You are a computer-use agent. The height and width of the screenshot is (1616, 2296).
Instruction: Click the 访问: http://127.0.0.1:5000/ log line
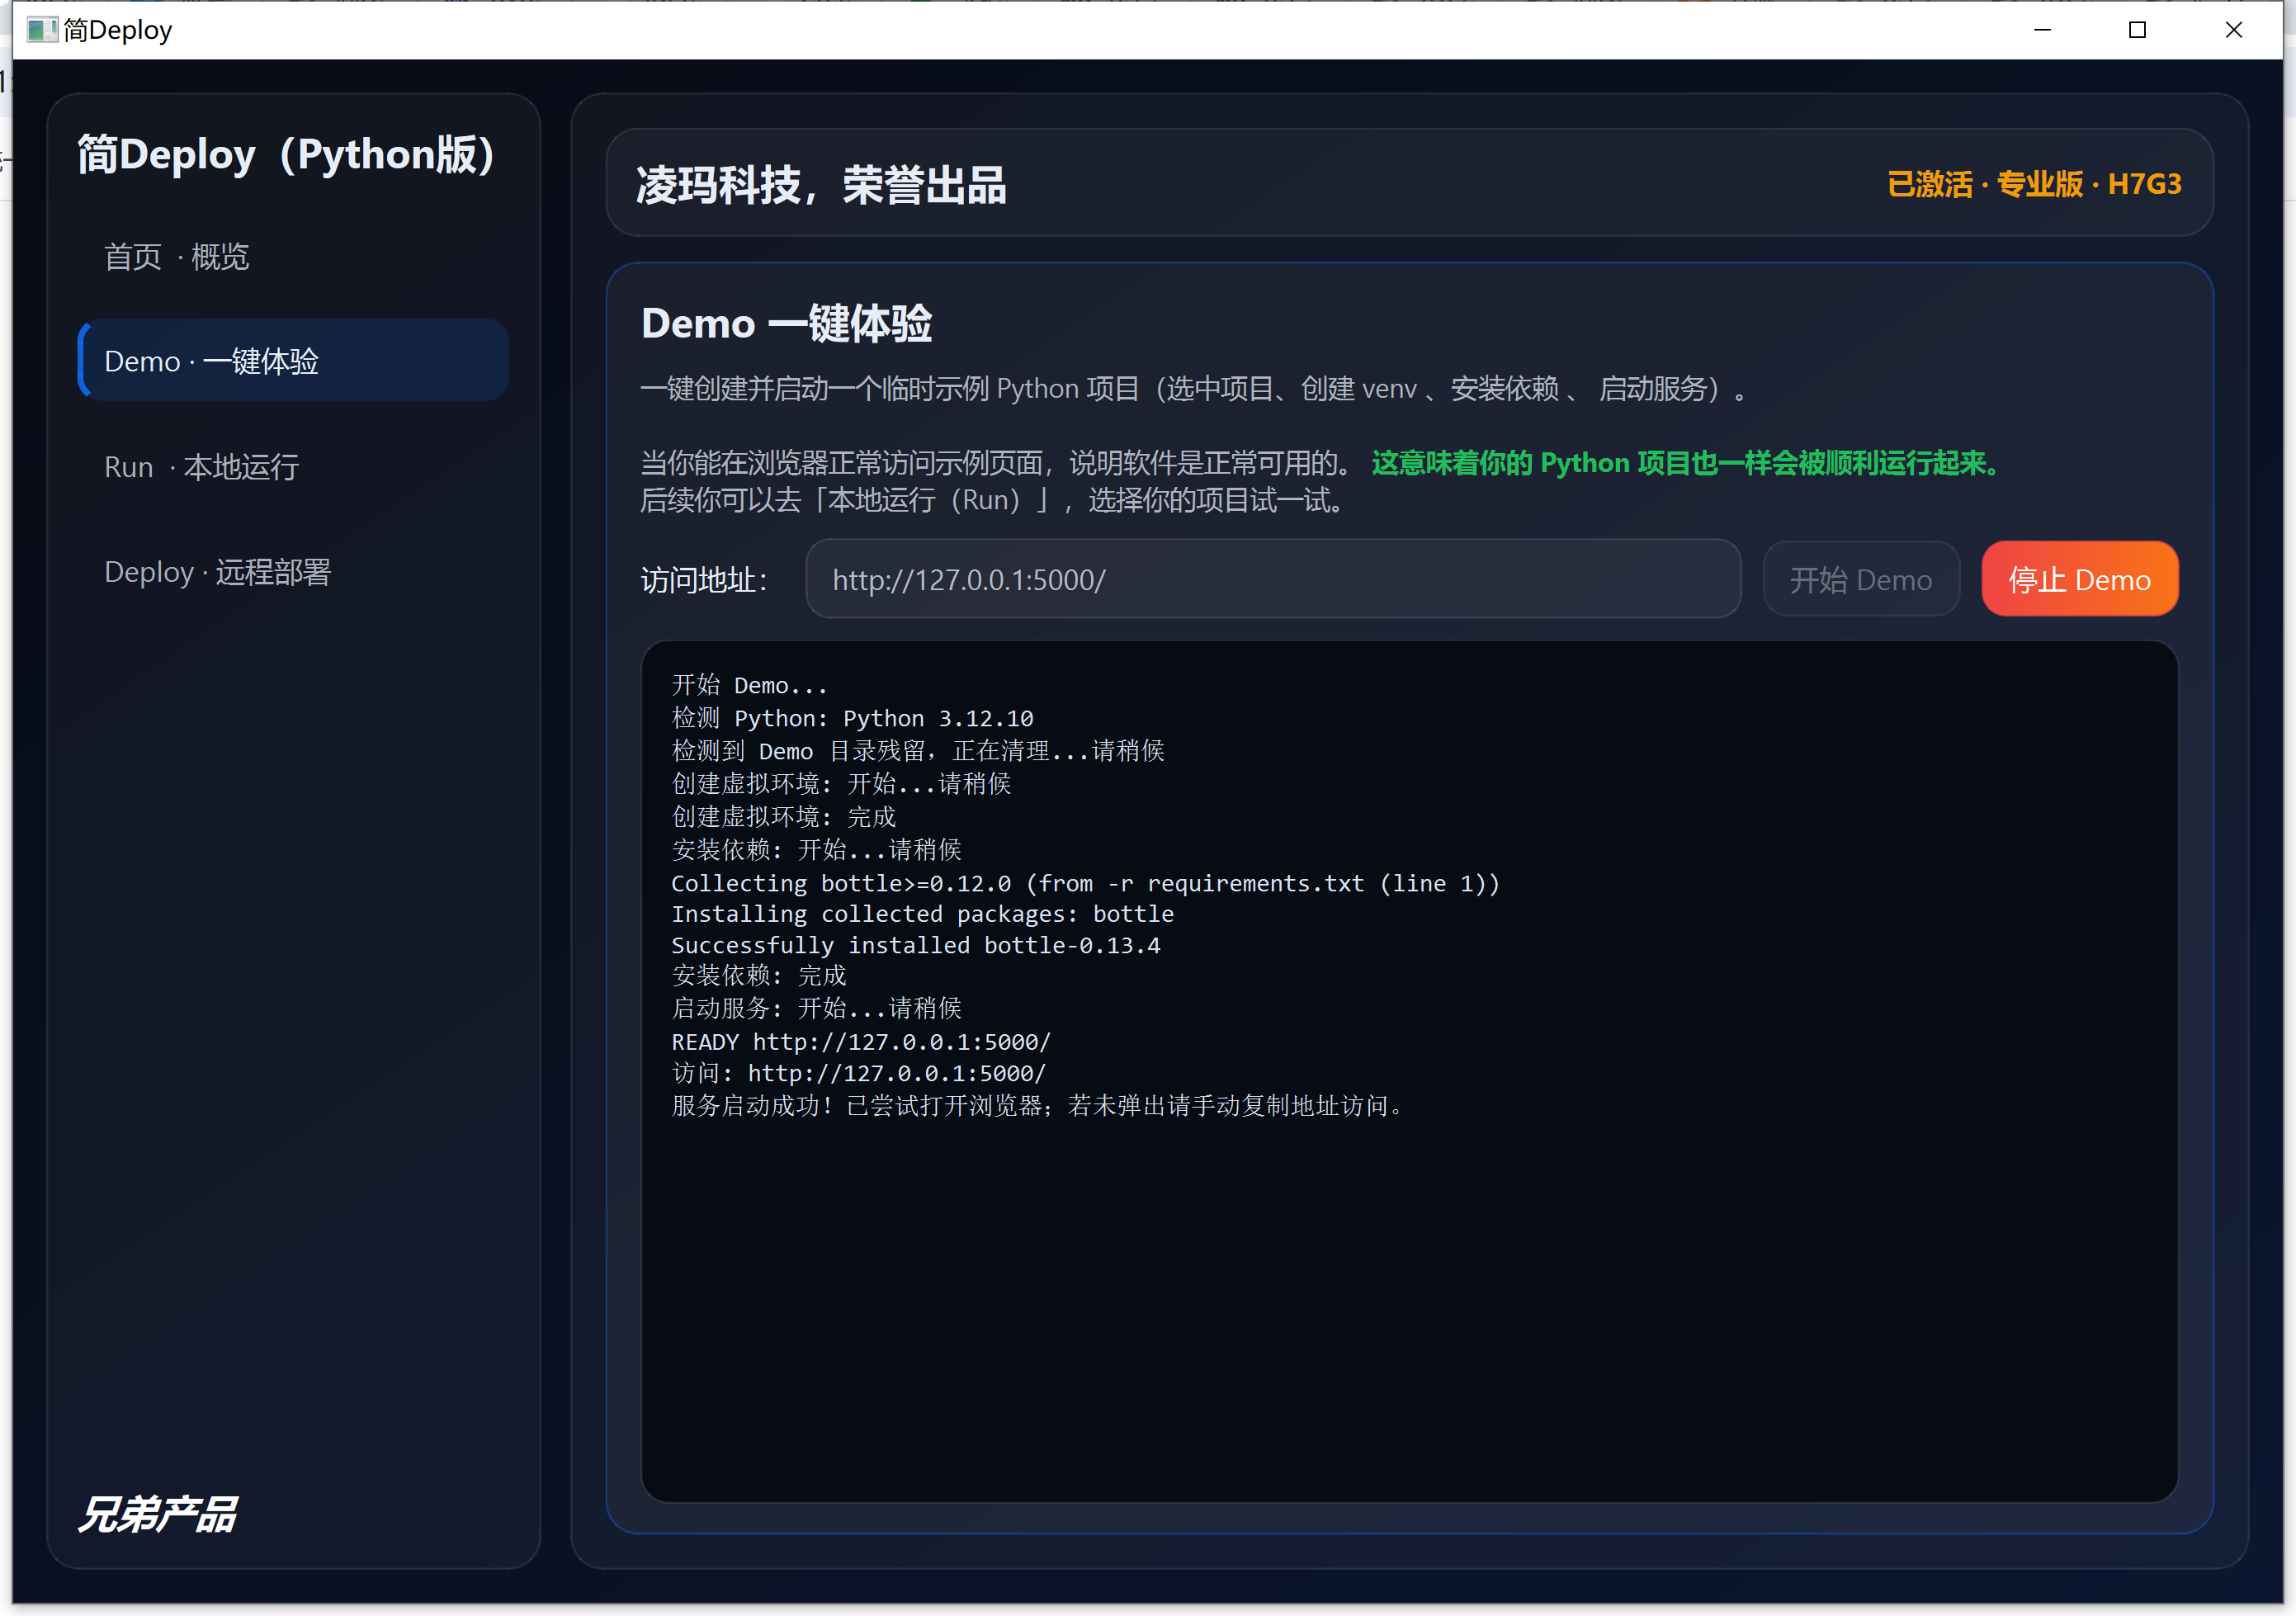coord(858,1073)
